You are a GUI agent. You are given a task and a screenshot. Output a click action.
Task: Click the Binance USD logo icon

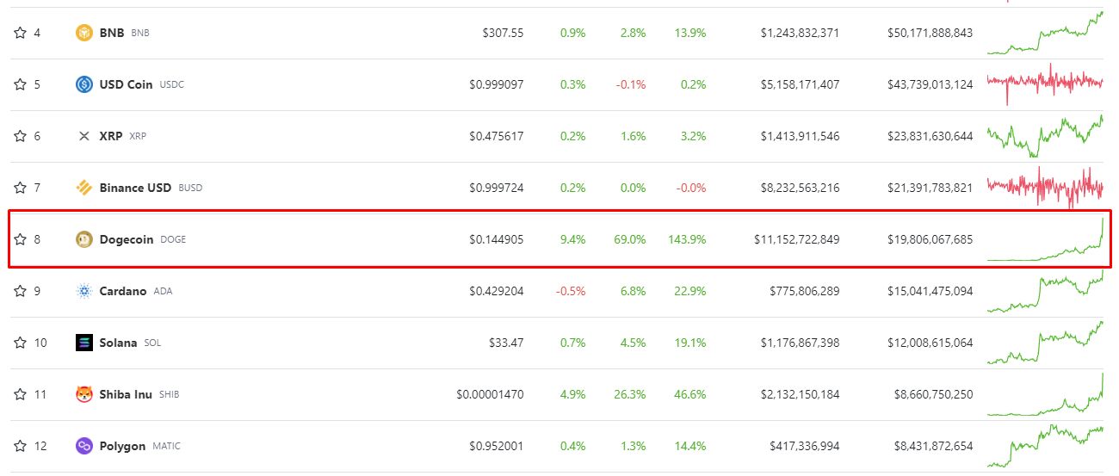tap(84, 188)
